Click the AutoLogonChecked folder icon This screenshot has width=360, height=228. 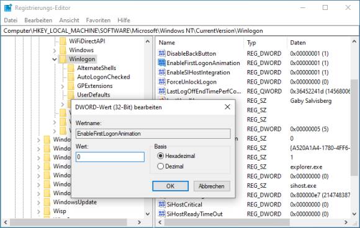coord(71,77)
